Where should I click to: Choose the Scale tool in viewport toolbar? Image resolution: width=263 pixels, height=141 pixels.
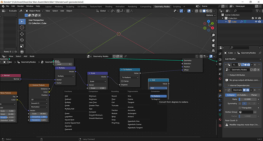coord(22,46)
